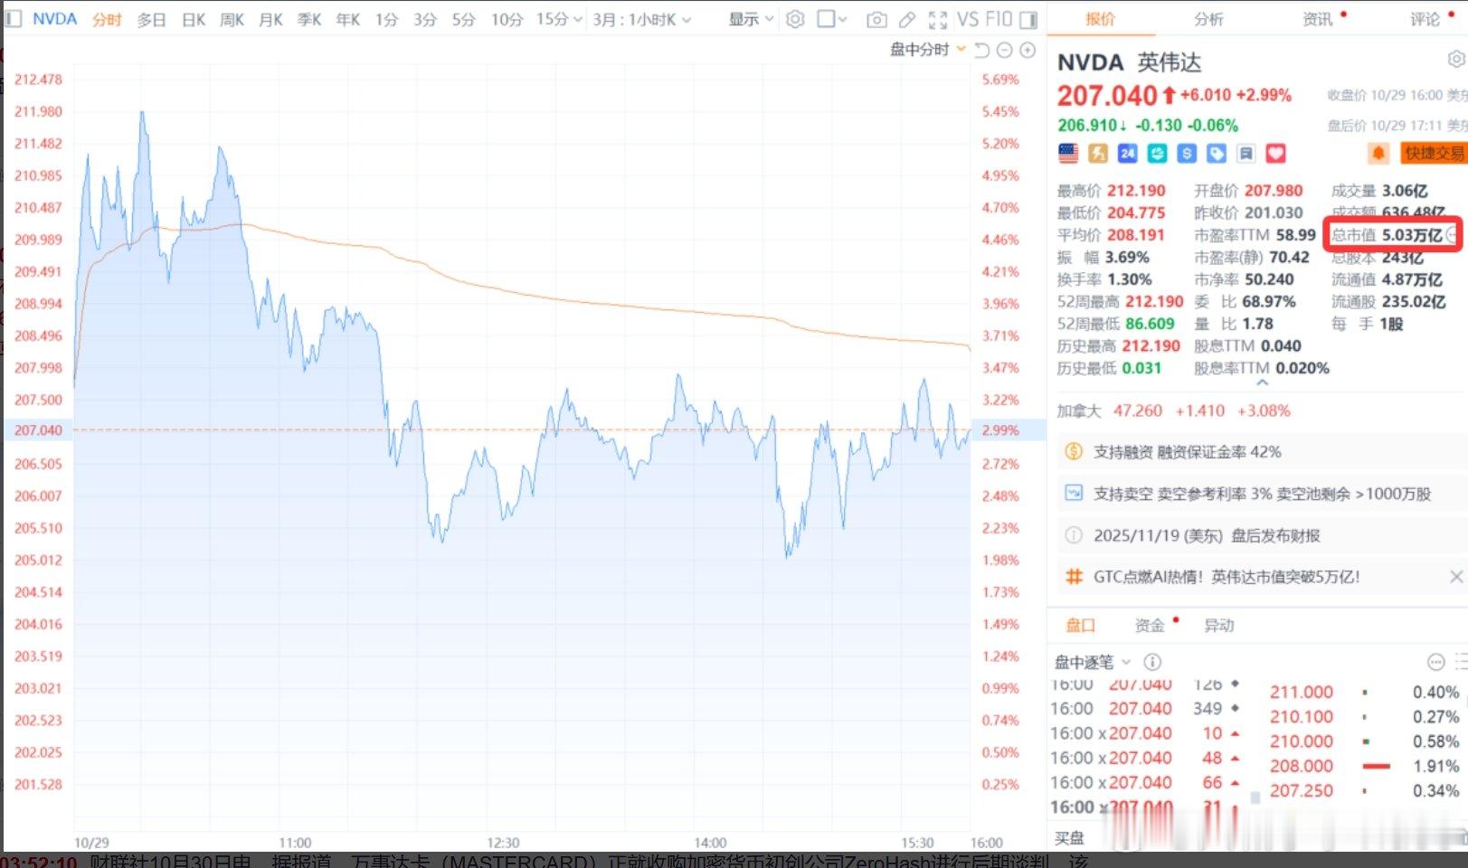This screenshot has height=868, width=1468.
Task: Open the more options ellipsis in 盘口
Action: tap(1435, 662)
